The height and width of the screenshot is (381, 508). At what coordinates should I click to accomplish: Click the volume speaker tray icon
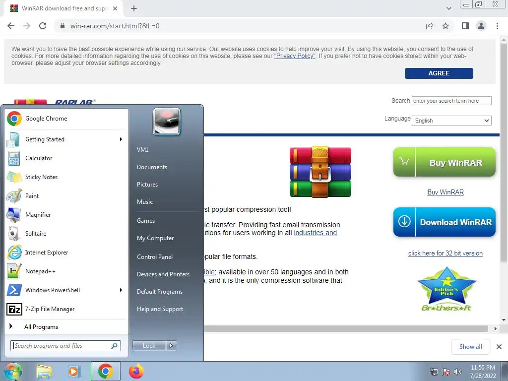(x=458, y=372)
